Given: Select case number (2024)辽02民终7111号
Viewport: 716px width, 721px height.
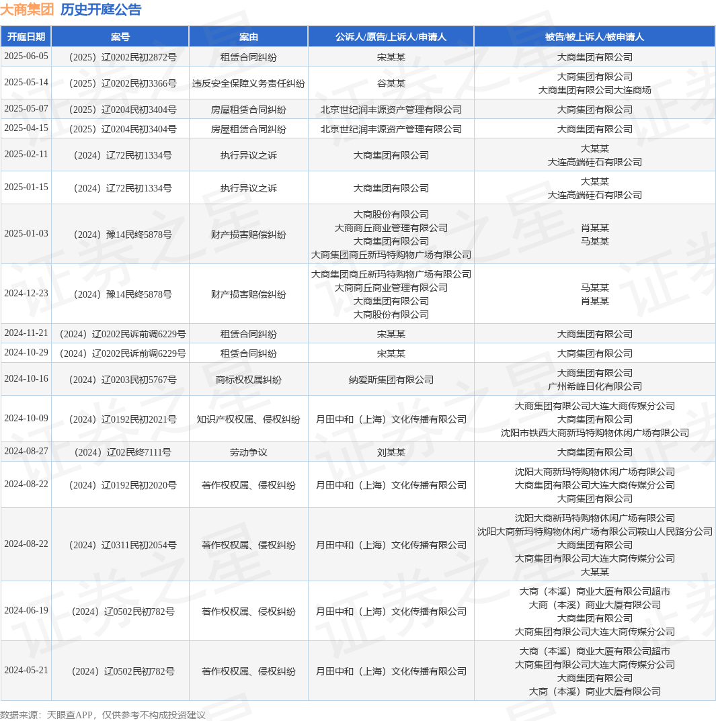Looking at the screenshot, I should coord(120,452).
